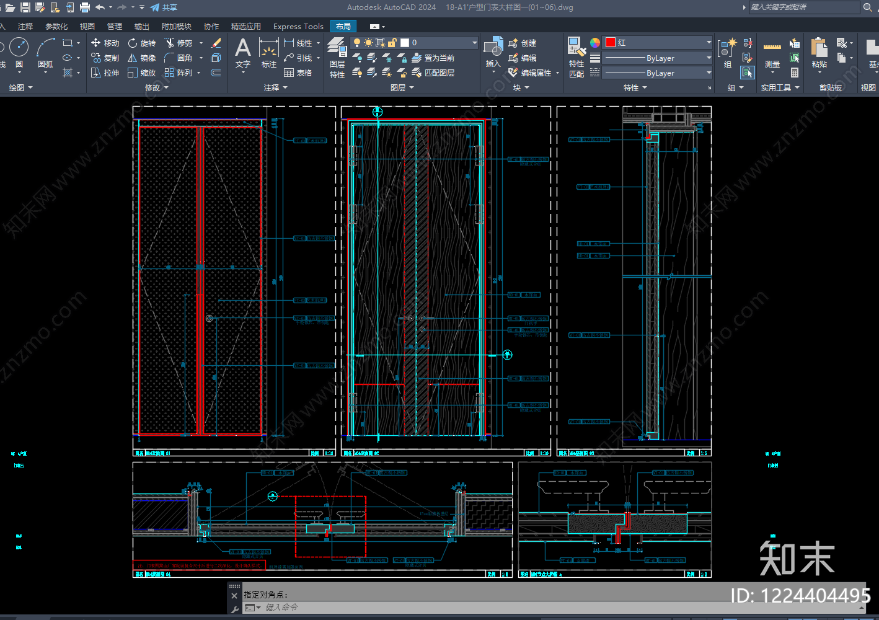
Task: Click the Layer Properties (图层特性) icon
Action: tap(337, 58)
